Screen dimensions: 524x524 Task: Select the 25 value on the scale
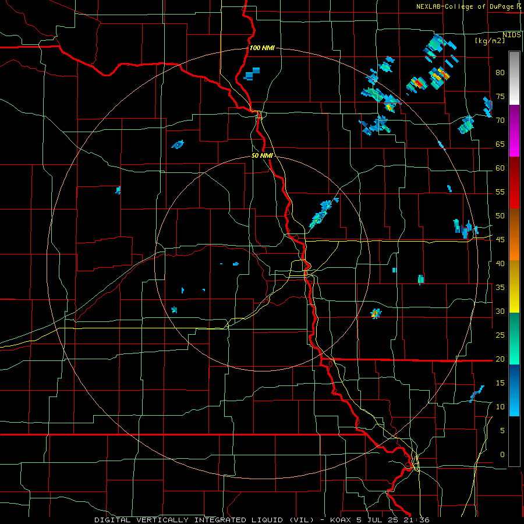[500, 335]
